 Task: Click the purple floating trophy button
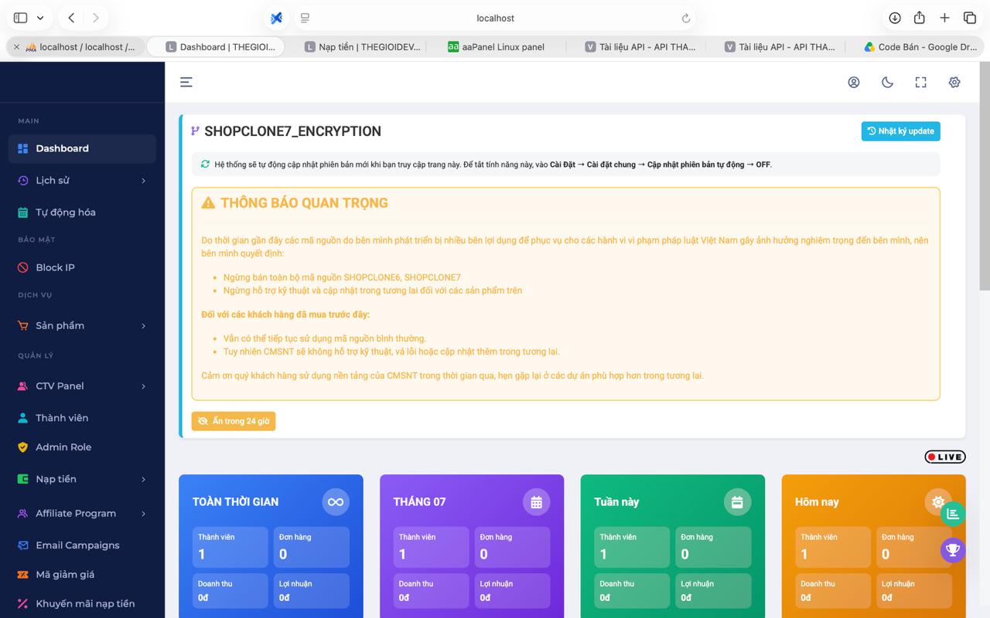[953, 550]
